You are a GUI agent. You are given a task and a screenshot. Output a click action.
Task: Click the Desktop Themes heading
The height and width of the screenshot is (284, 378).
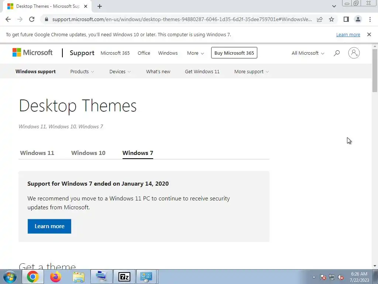click(78, 105)
